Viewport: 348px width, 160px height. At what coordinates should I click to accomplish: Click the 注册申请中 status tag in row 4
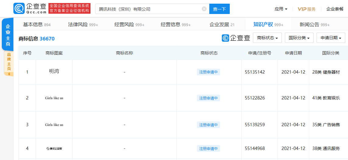[208, 148]
